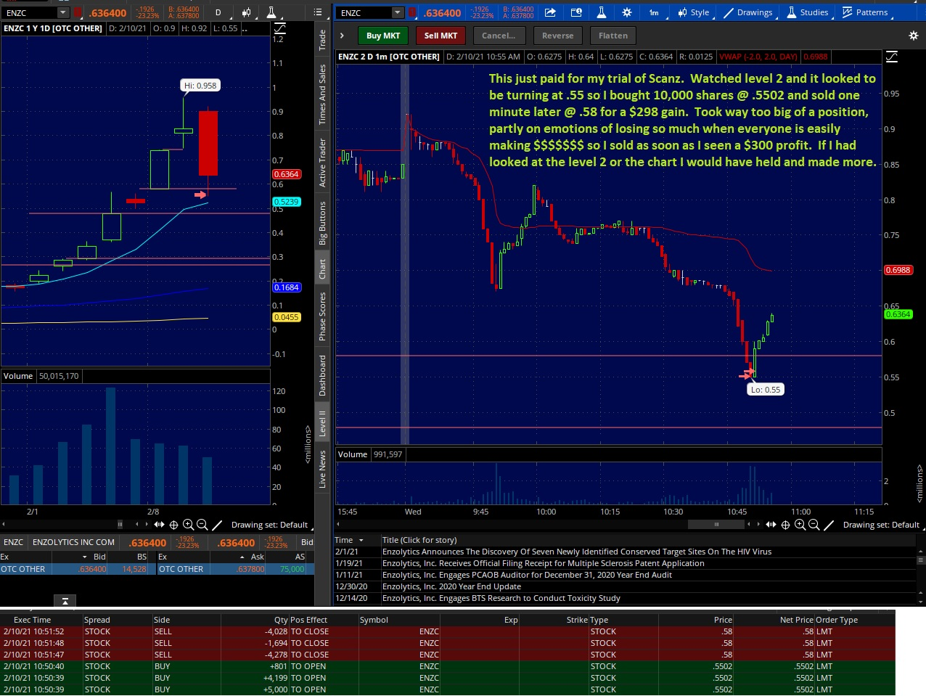The image size is (926, 696).
Task: Open the Dashboard side tab
Action: tap(323, 375)
